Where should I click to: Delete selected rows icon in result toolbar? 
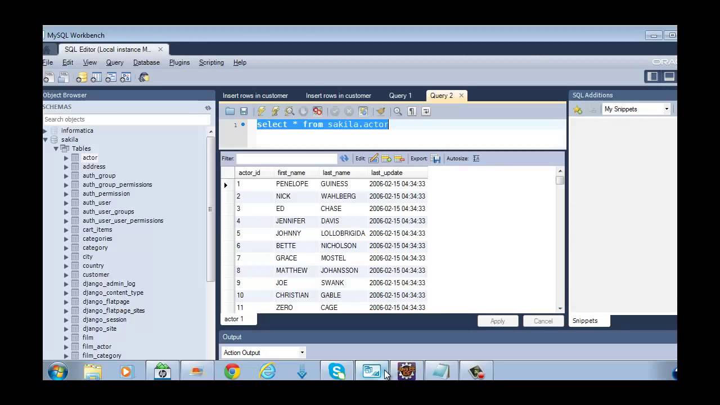coord(399,159)
